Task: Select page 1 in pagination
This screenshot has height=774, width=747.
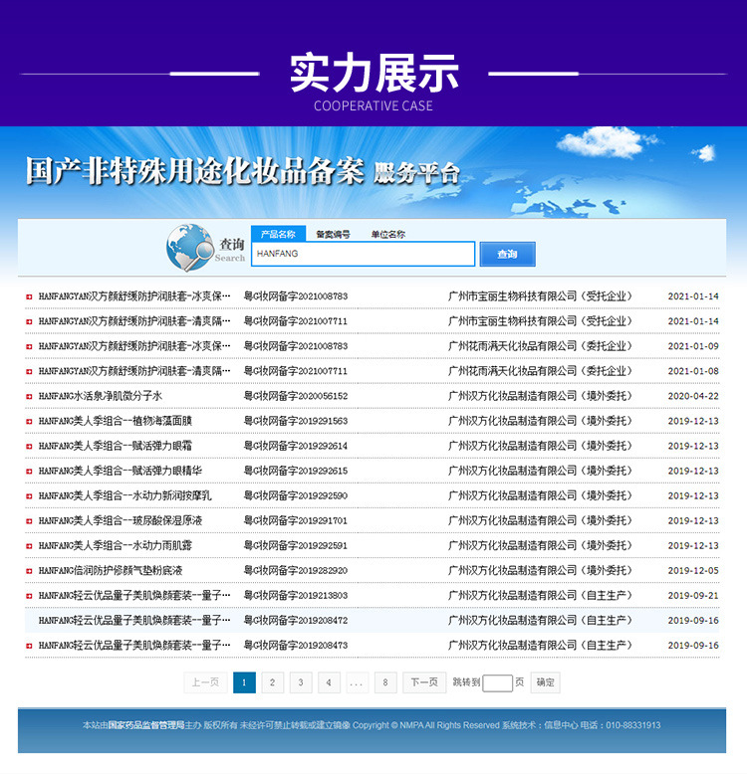Action: tap(244, 682)
